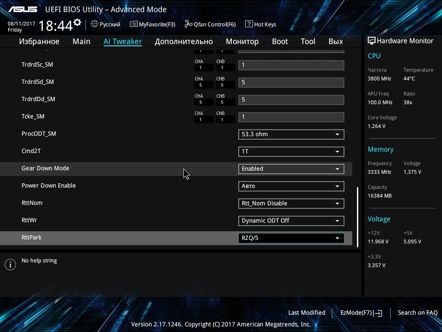Select the TrdrdSc_SM label
The height and width of the screenshot is (332, 442).
(x=37, y=64)
